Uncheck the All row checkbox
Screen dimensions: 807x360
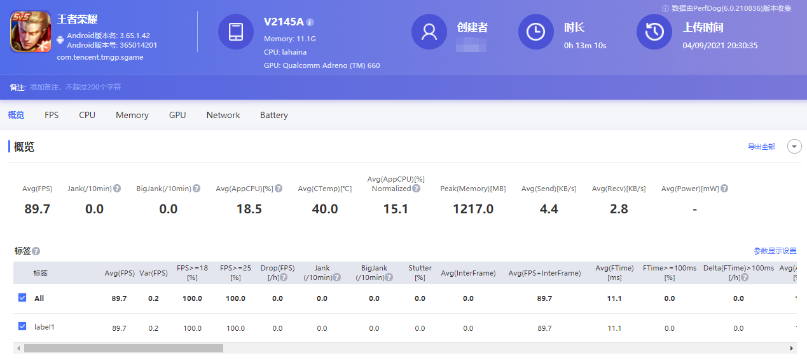coord(22,298)
